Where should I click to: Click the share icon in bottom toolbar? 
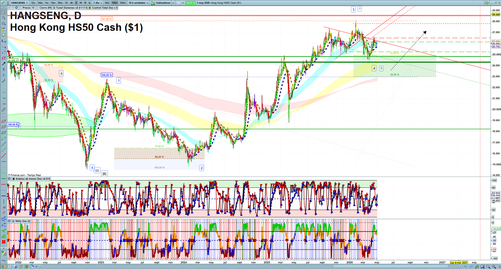pos(10,267)
